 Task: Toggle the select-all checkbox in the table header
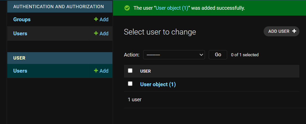point(130,71)
